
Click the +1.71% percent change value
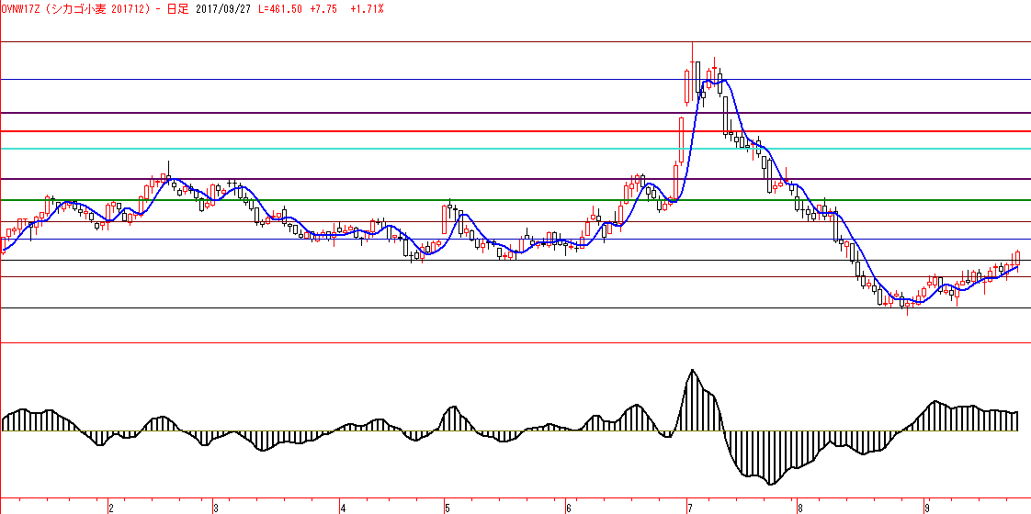(x=367, y=9)
